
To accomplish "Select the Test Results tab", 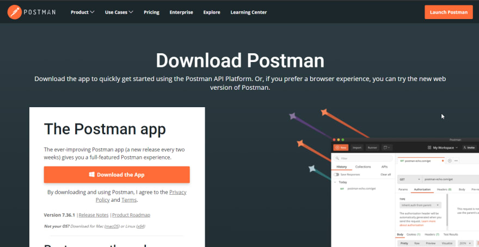I will coord(451,234).
